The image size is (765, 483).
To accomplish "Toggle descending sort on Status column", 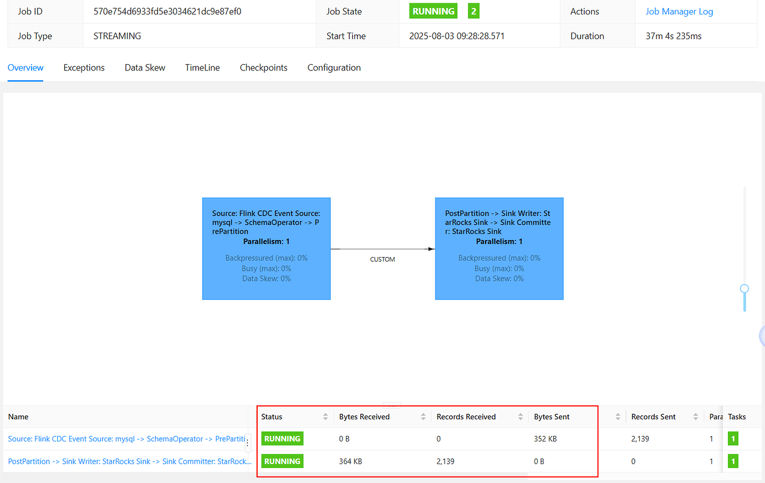I will pyautogui.click(x=327, y=419).
